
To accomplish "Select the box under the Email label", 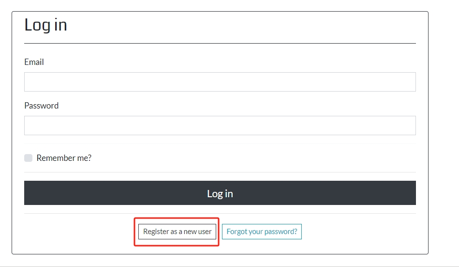I will (x=220, y=82).
